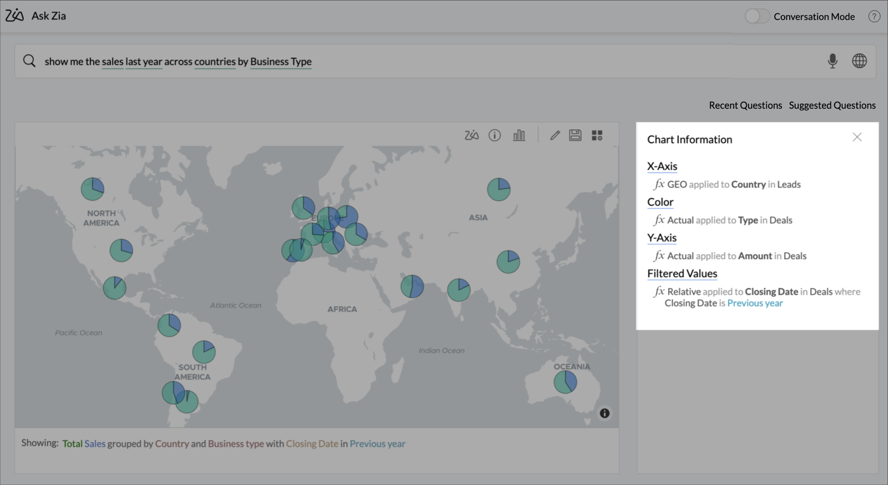This screenshot has height=485, width=888.
Task: Click 'last year' in the query text
Action: click(144, 62)
